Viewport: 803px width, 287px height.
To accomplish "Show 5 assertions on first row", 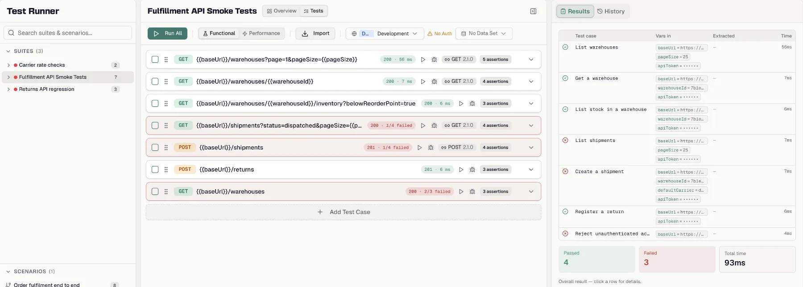I will coord(495,60).
